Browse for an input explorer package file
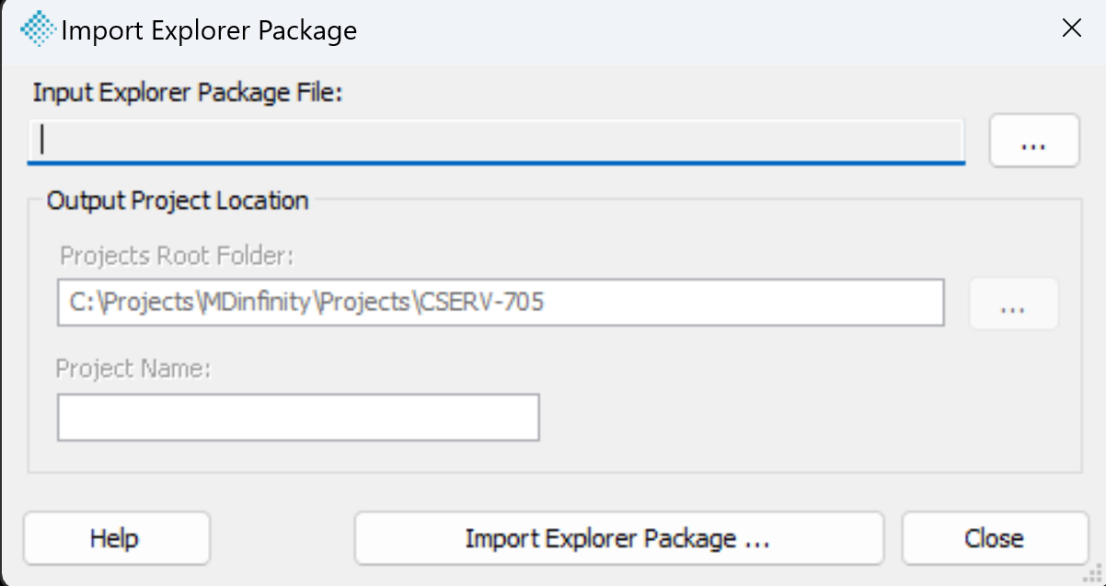Viewport: 1106px width, 586px height. click(x=1034, y=141)
